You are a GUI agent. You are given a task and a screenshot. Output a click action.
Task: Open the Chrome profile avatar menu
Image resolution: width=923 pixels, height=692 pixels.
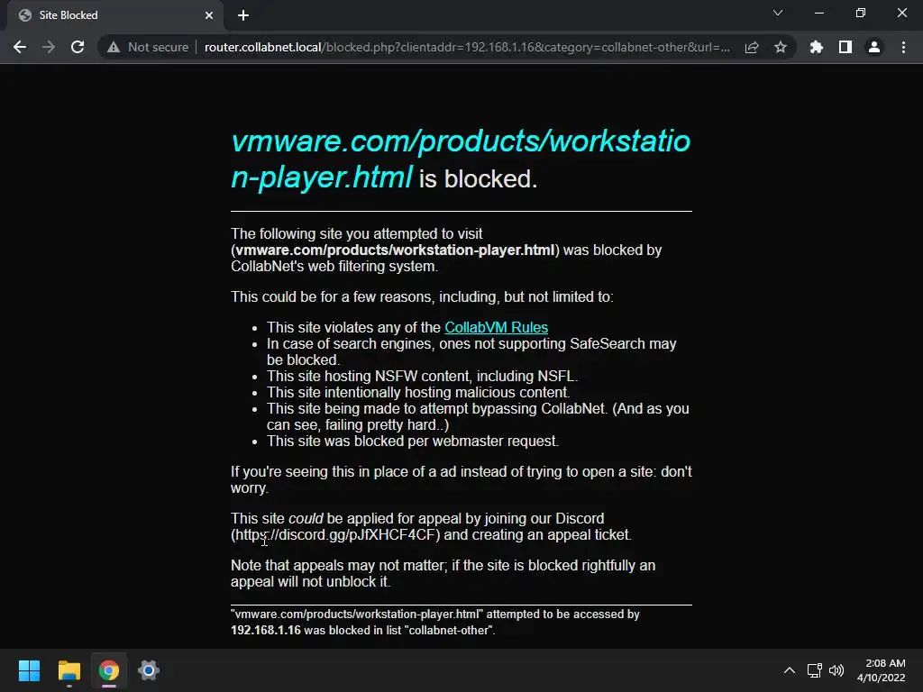coord(874,47)
